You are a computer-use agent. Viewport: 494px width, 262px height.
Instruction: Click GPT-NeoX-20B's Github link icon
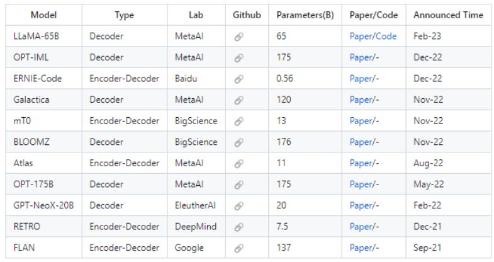tap(239, 205)
